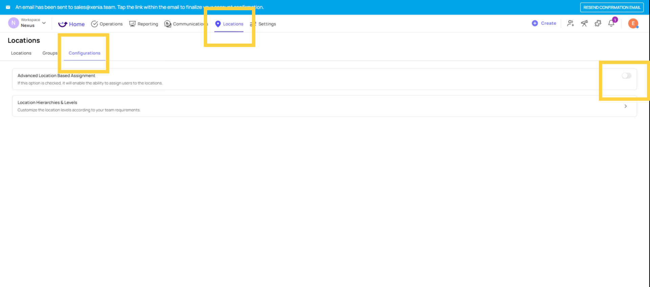Click the Locations pin icon
The height and width of the screenshot is (287, 650).
click(x=218, y=24)
